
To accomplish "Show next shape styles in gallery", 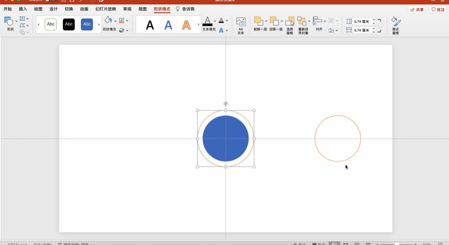I will (99, 25).
